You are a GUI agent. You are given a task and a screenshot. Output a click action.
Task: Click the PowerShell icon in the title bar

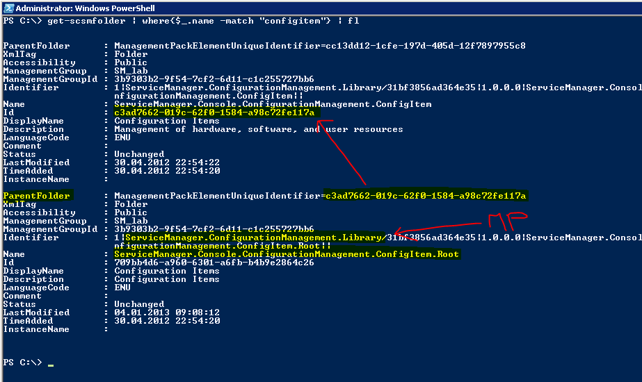8,7
